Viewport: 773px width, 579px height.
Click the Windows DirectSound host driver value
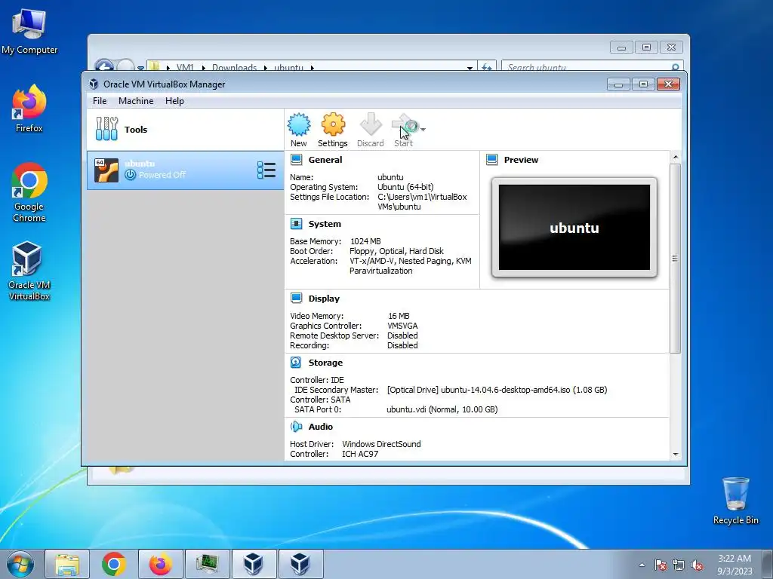point(381,444)
